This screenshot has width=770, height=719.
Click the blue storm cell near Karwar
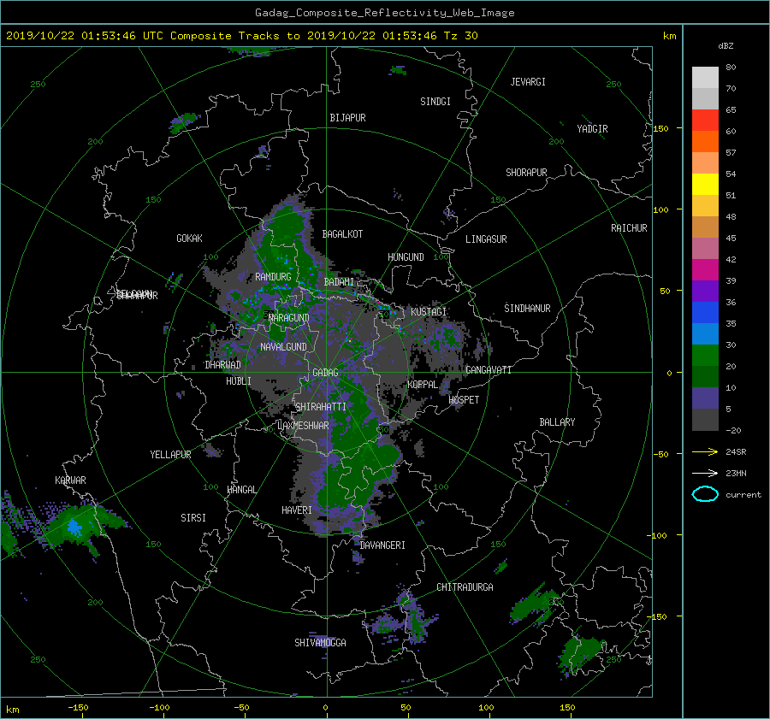pos(74,527)
